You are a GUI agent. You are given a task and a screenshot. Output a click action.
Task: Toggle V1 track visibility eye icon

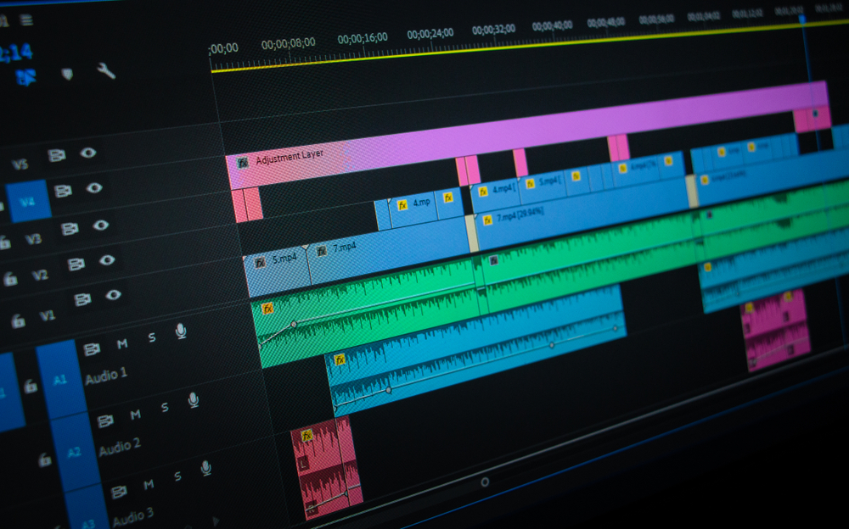[113, 295]
